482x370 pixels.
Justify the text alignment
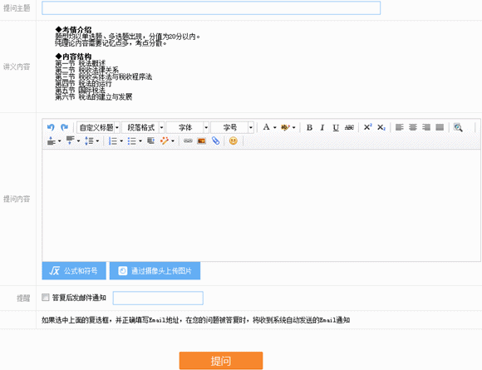pos(440,127)
